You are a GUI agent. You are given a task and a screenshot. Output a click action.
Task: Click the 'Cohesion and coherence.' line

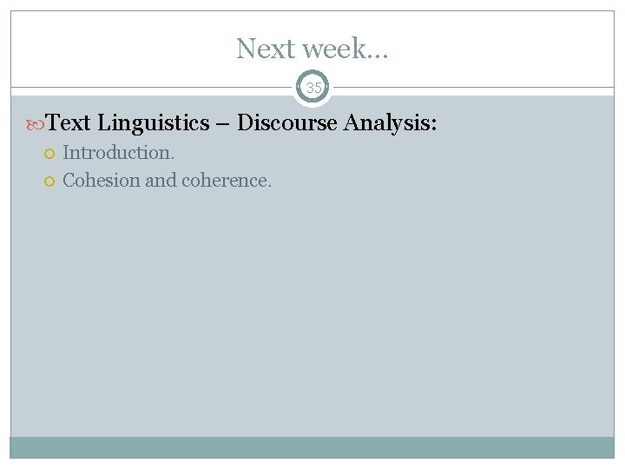168,181
